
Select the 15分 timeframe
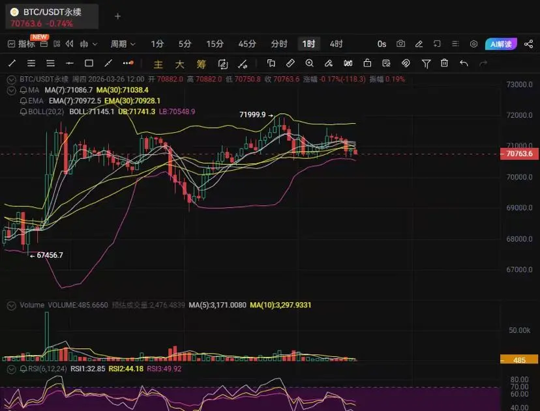coord(215,44)
